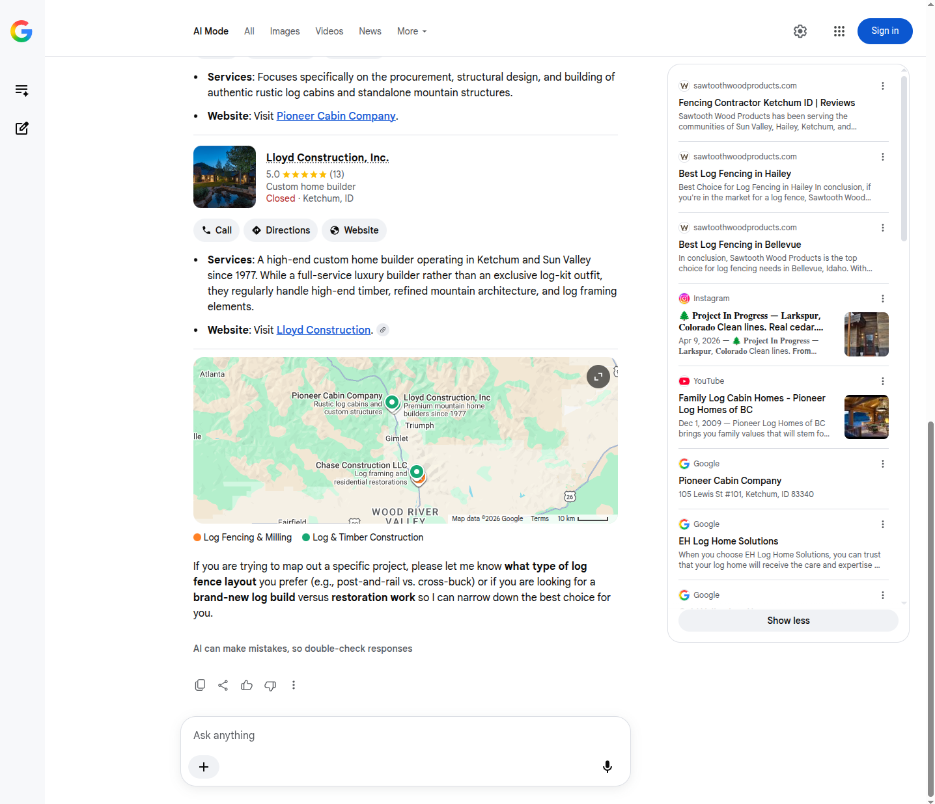Open options for the last Google source

click(x=883, y=595)
